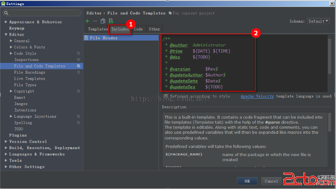Click the Remove Template minus icon
The height and width of the screenshot is (189, 336).
pos(95,21)
